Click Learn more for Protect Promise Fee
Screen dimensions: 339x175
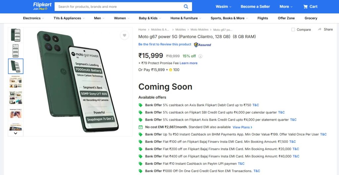(x=188, y=63)
